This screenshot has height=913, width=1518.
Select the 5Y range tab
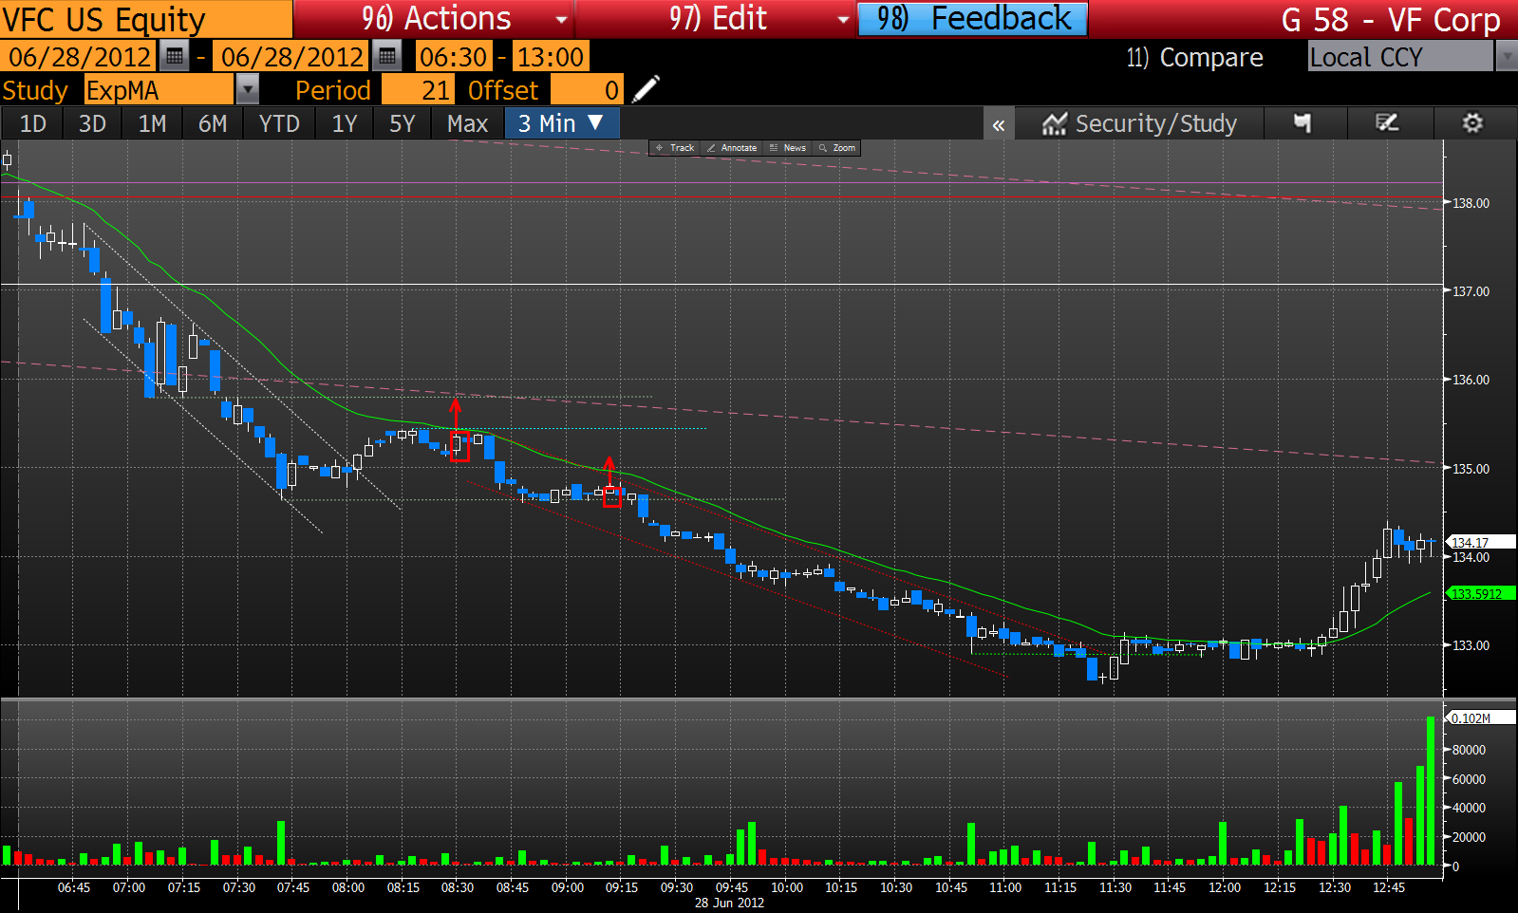[x=402, y=123]
